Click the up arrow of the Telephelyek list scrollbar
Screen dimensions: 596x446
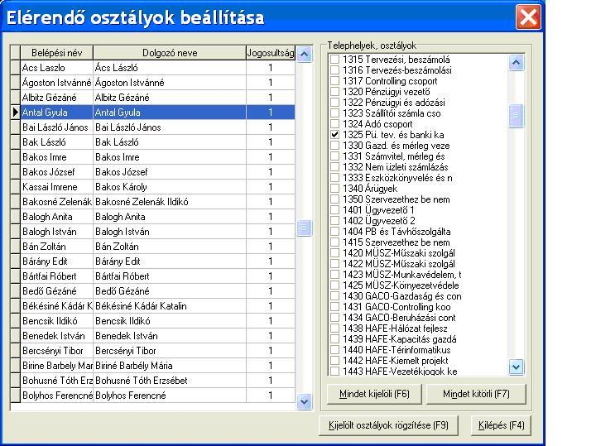point(516,63)
